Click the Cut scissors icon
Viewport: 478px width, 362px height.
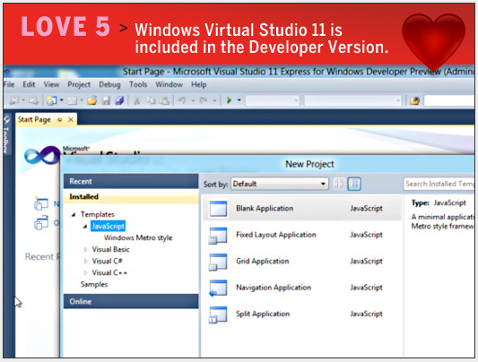point(137,100)
